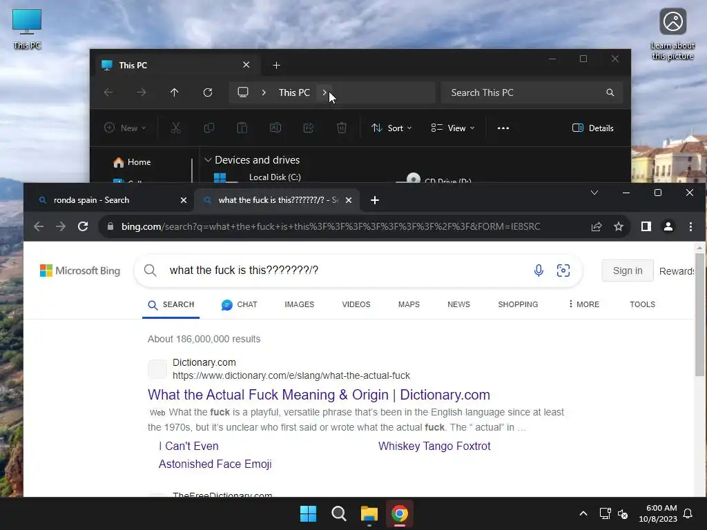Open Learn about this picture icon
The image size is (707, 530).
(x=672, y=33)
